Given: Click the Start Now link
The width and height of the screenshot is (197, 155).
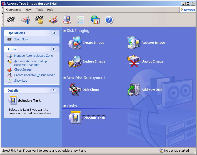Looking at the screenshot, I should pos(21,39).
